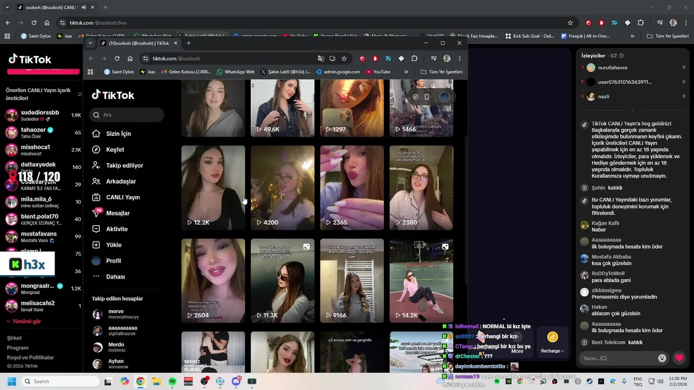Open Chrome from the taskbar
694x390 pixels.
(140, 381)
